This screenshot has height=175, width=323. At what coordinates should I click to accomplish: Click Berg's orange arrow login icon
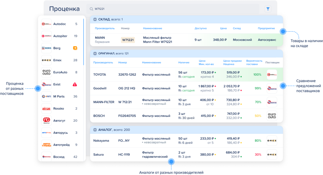(x=75, y=48)
